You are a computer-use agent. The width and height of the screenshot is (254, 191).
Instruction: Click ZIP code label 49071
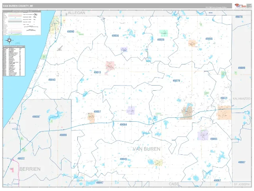(x=224, y=98)
